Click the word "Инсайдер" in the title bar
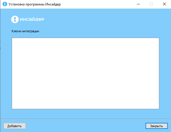Screen dimensions: 171x132 53,4
